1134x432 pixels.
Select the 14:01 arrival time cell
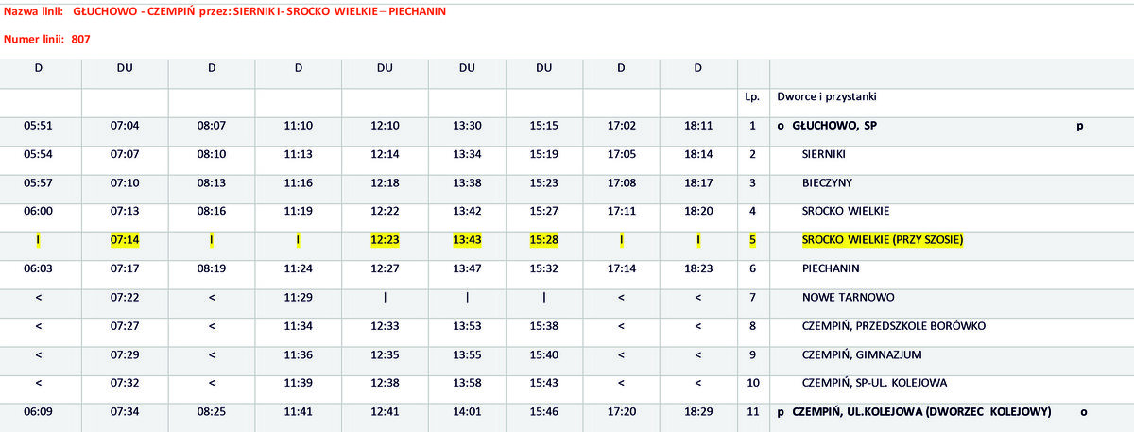click(467, 412)
